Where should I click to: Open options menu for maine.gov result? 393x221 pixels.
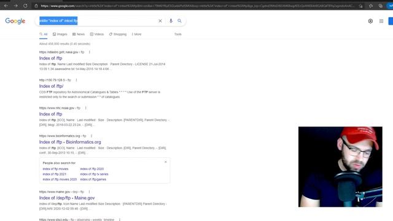pyautogui.click(x=89, y=192)
